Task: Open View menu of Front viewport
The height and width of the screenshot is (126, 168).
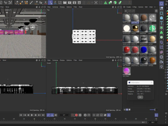Action: pos(49,60)
